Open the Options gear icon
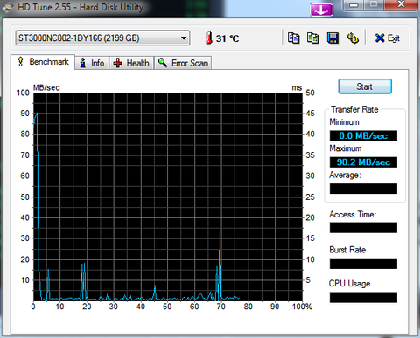 353,38
